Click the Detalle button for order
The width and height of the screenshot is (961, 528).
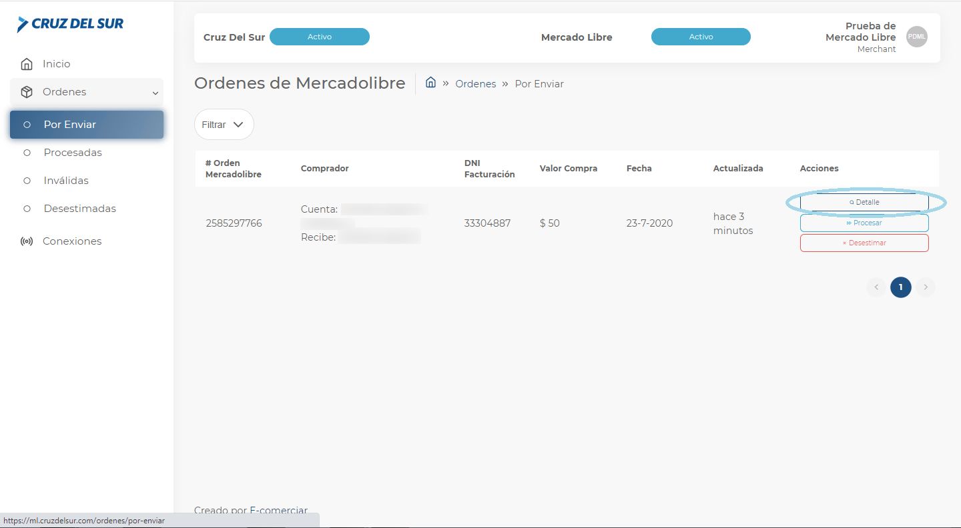(864, 202)
